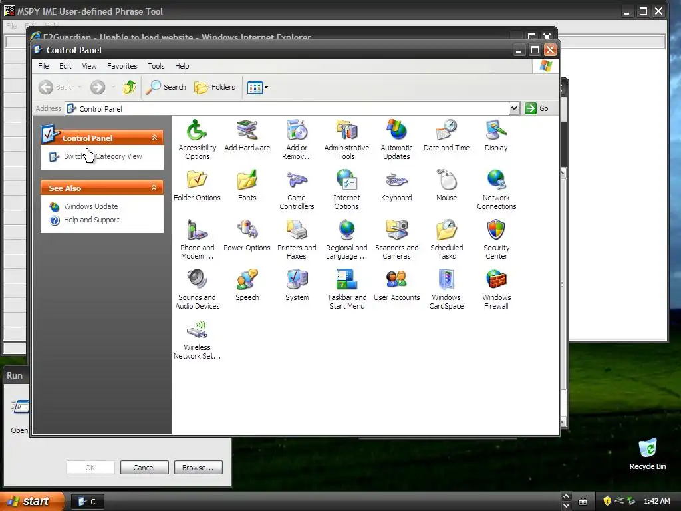Click Cancel in the Run dialog
This screenshot has width=681, height=511.
point(144,468)
